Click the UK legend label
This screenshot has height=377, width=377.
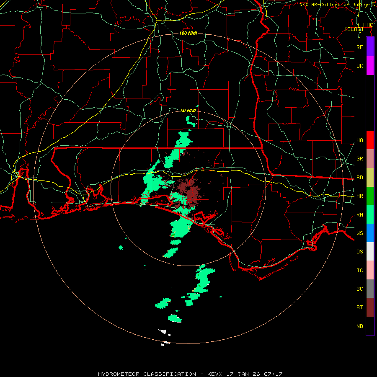coord(359,66)
